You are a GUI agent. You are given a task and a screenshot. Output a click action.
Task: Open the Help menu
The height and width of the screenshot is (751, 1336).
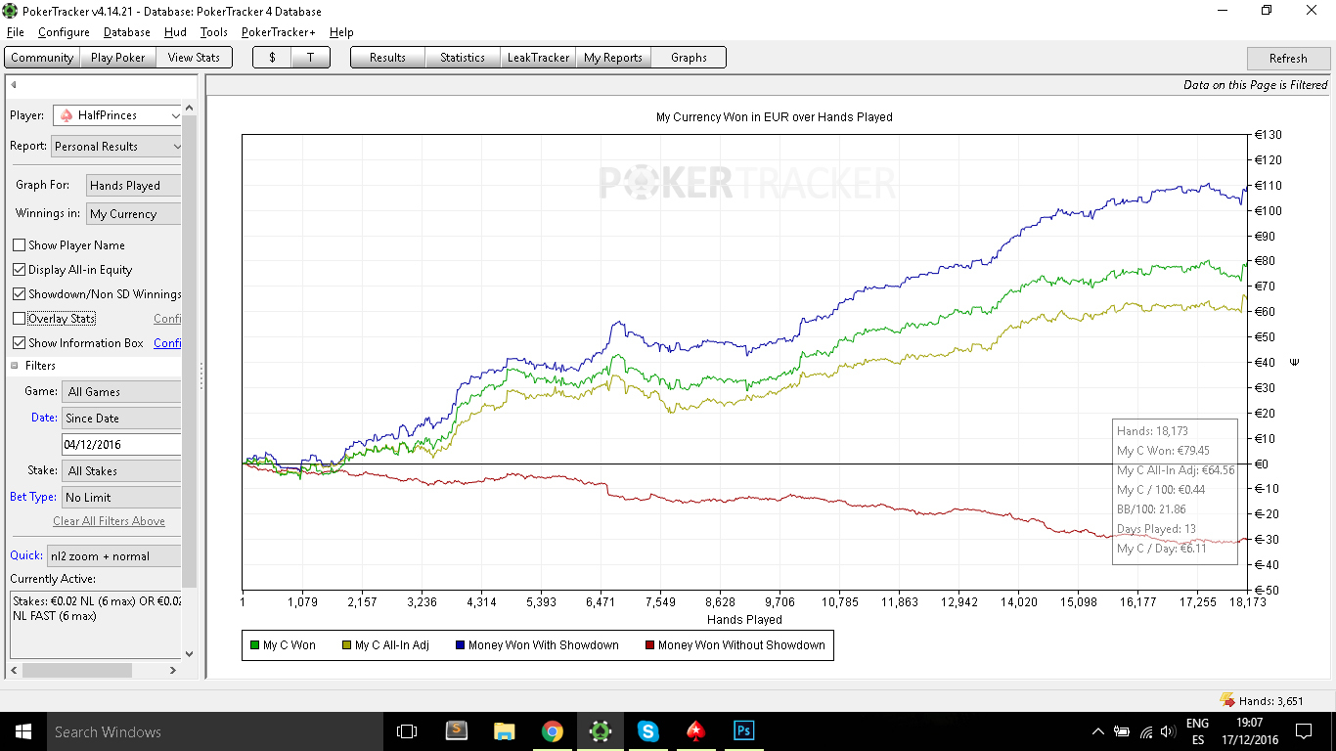341,32
